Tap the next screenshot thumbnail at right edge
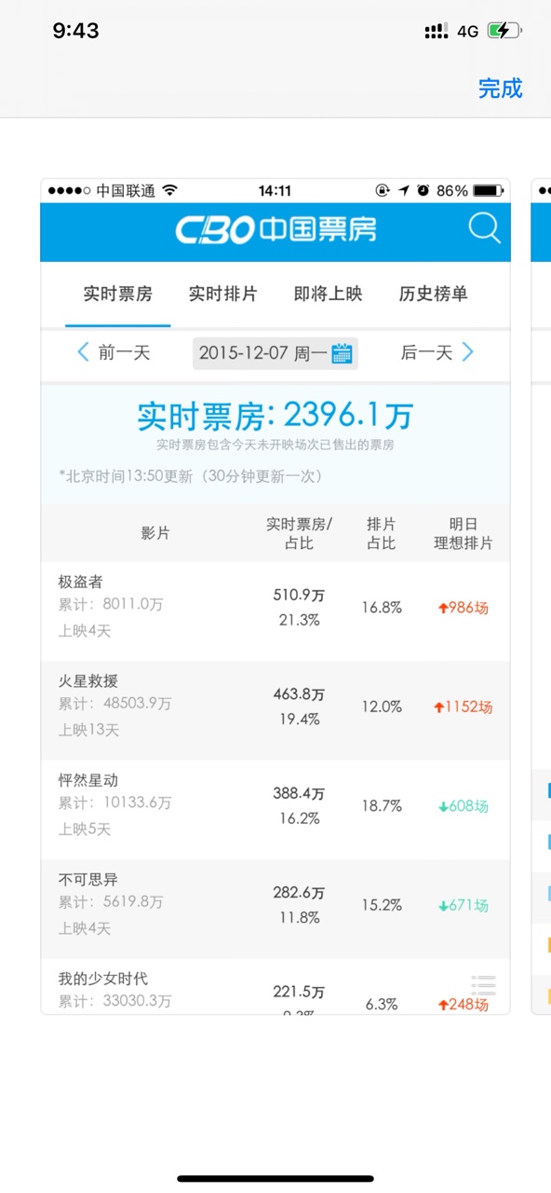 (541, 596)
